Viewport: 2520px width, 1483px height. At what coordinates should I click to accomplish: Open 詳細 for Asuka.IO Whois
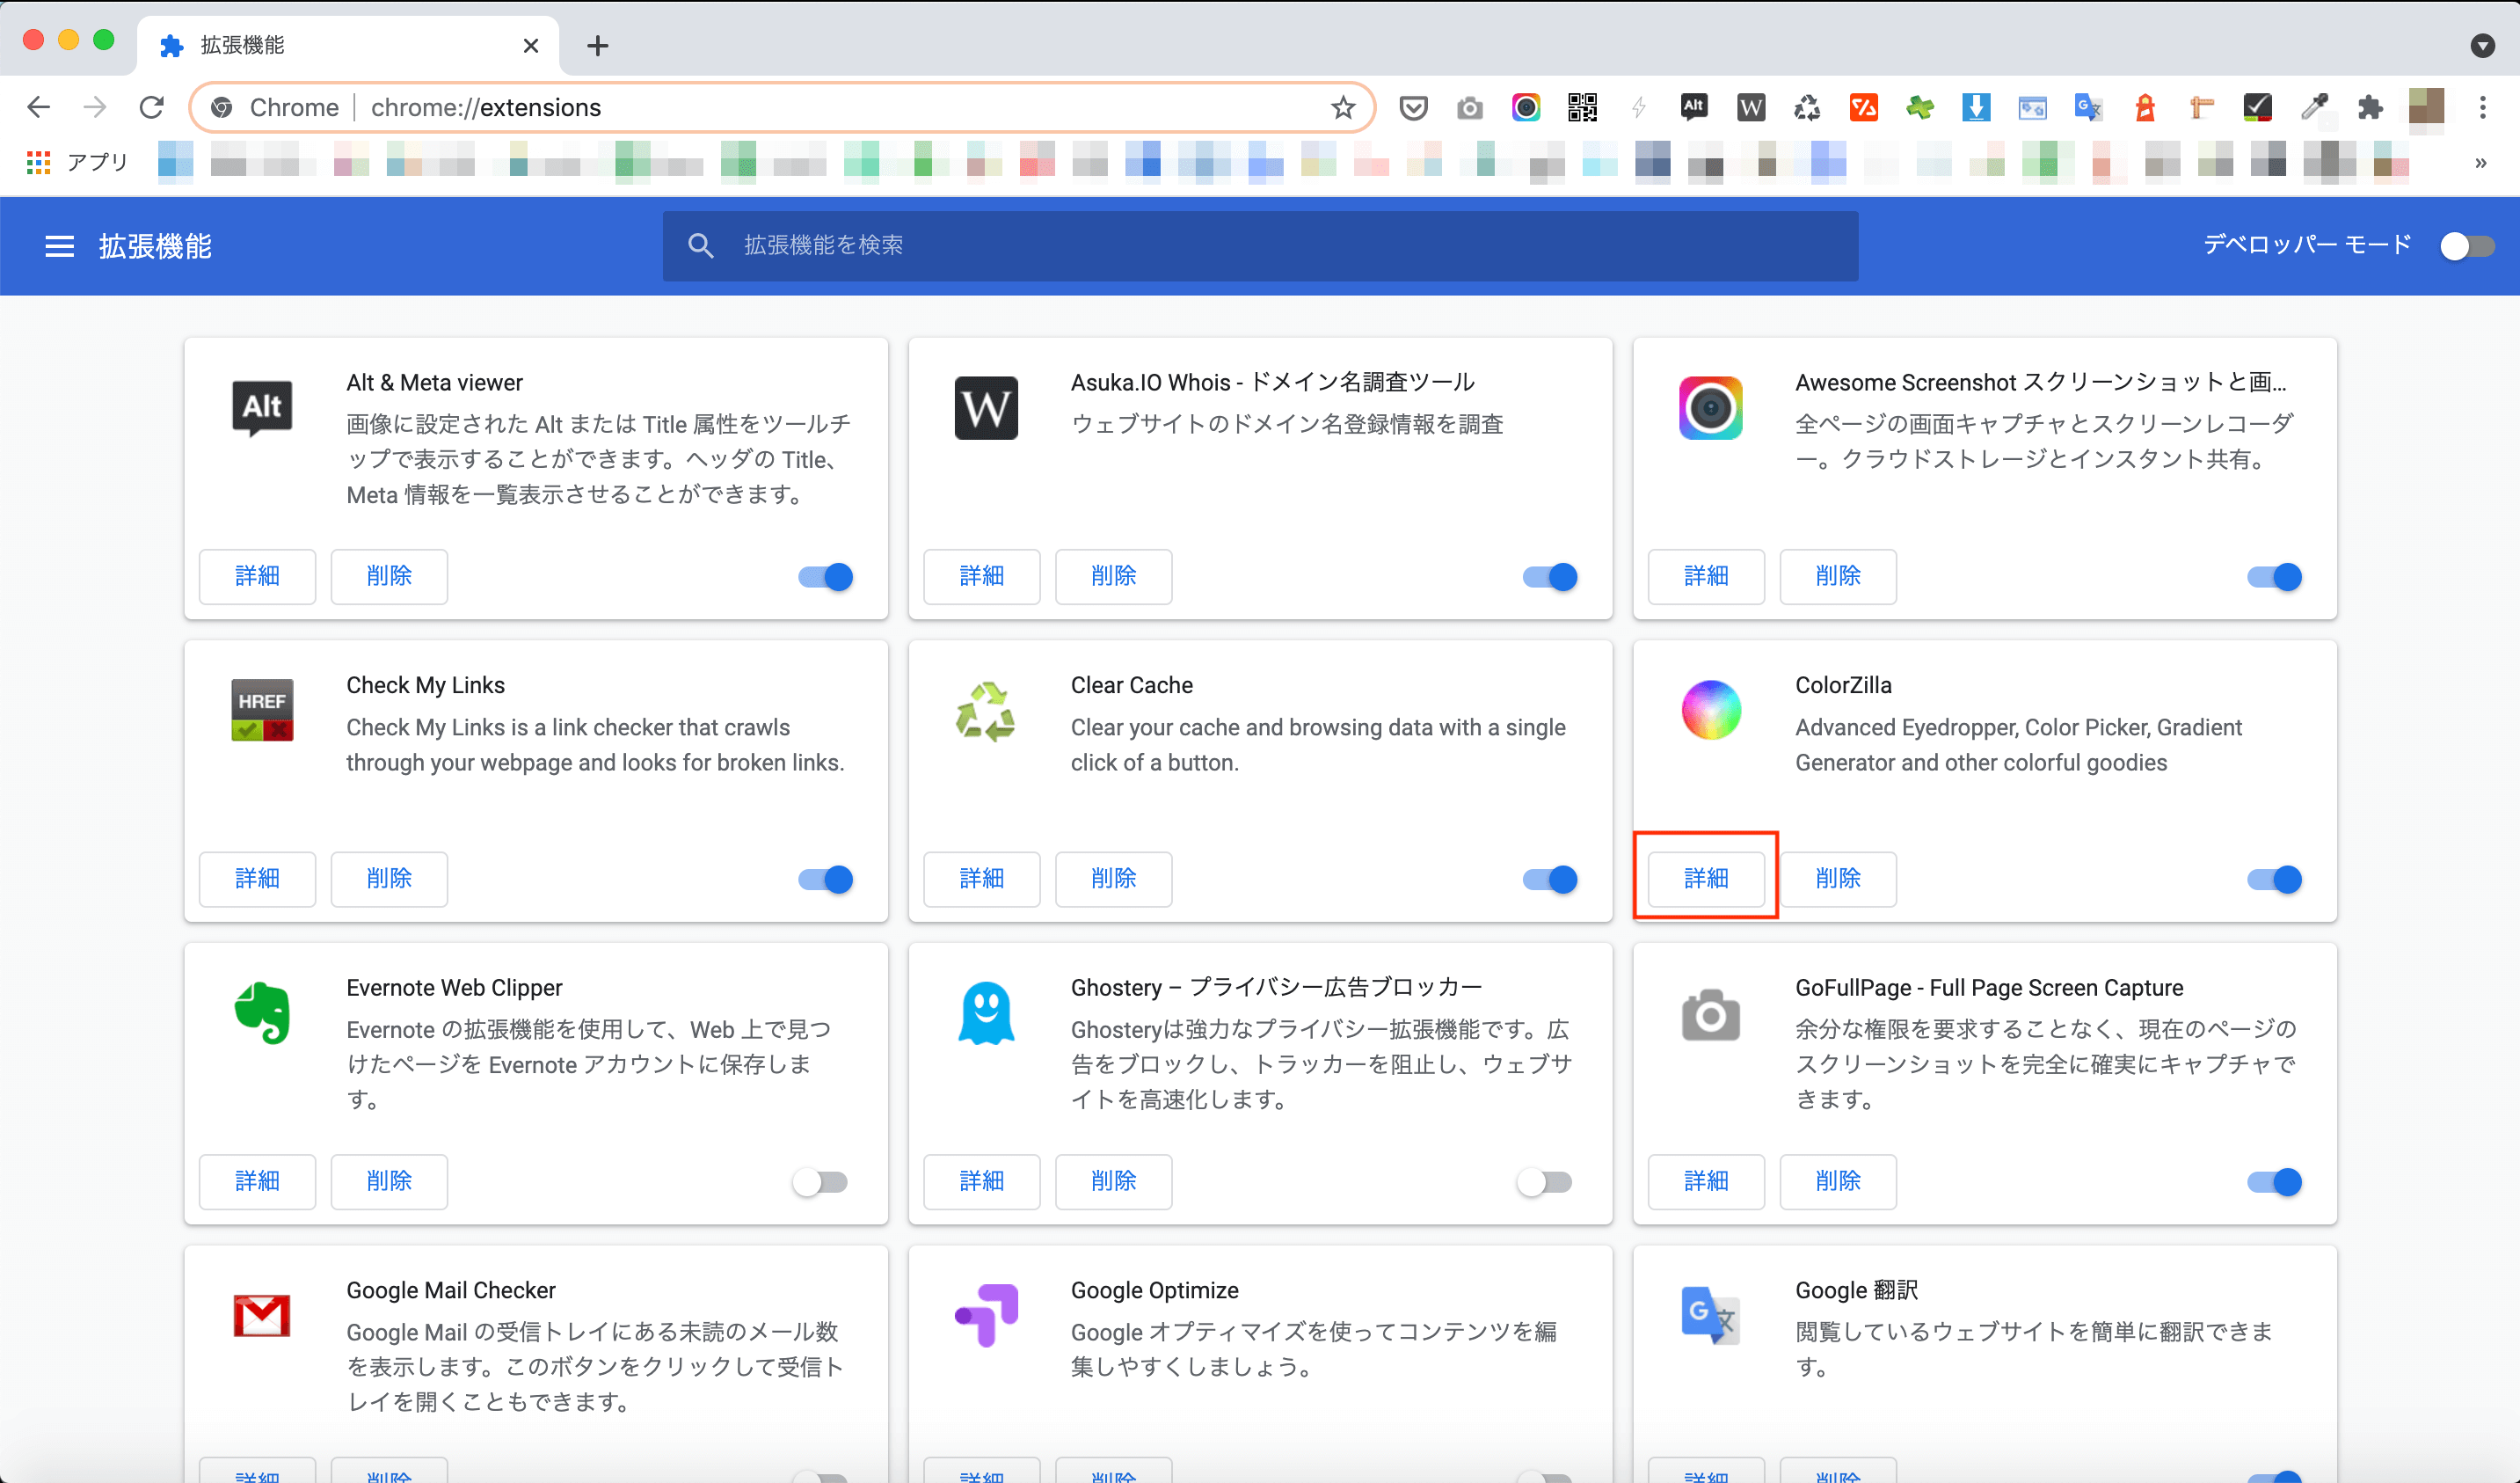[982, 576]
